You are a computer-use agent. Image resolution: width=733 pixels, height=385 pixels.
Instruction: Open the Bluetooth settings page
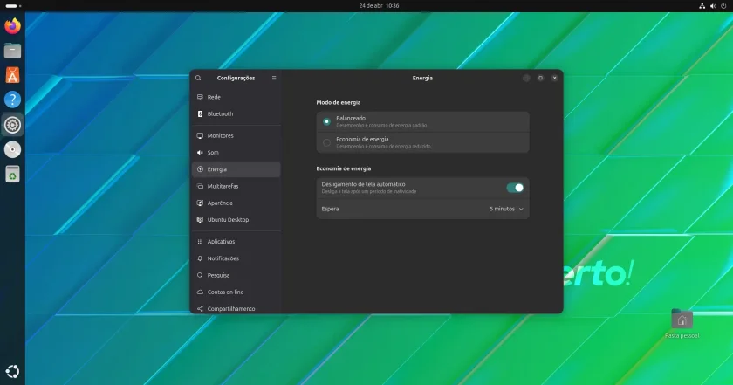pyautogui.click(x=236, y=114)
